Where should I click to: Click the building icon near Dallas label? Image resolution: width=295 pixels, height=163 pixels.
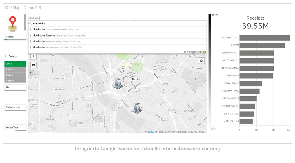pyautogui.click(x=118, y=84)
